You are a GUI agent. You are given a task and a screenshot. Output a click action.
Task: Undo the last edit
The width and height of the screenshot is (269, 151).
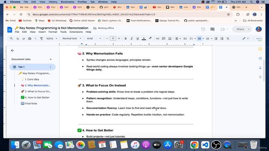(18, 39)
